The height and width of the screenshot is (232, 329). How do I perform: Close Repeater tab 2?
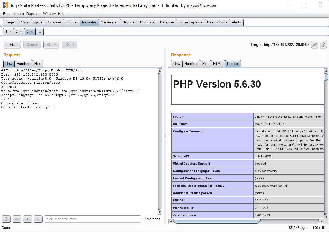coord(21,32)
